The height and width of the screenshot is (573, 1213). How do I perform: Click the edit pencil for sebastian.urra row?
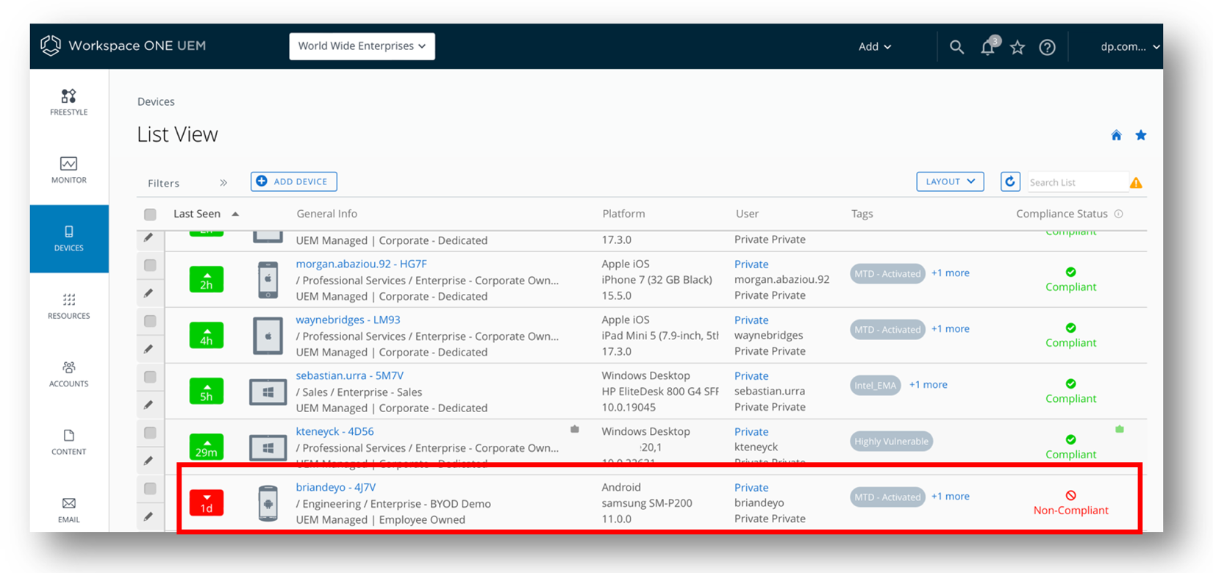point(149,405)
